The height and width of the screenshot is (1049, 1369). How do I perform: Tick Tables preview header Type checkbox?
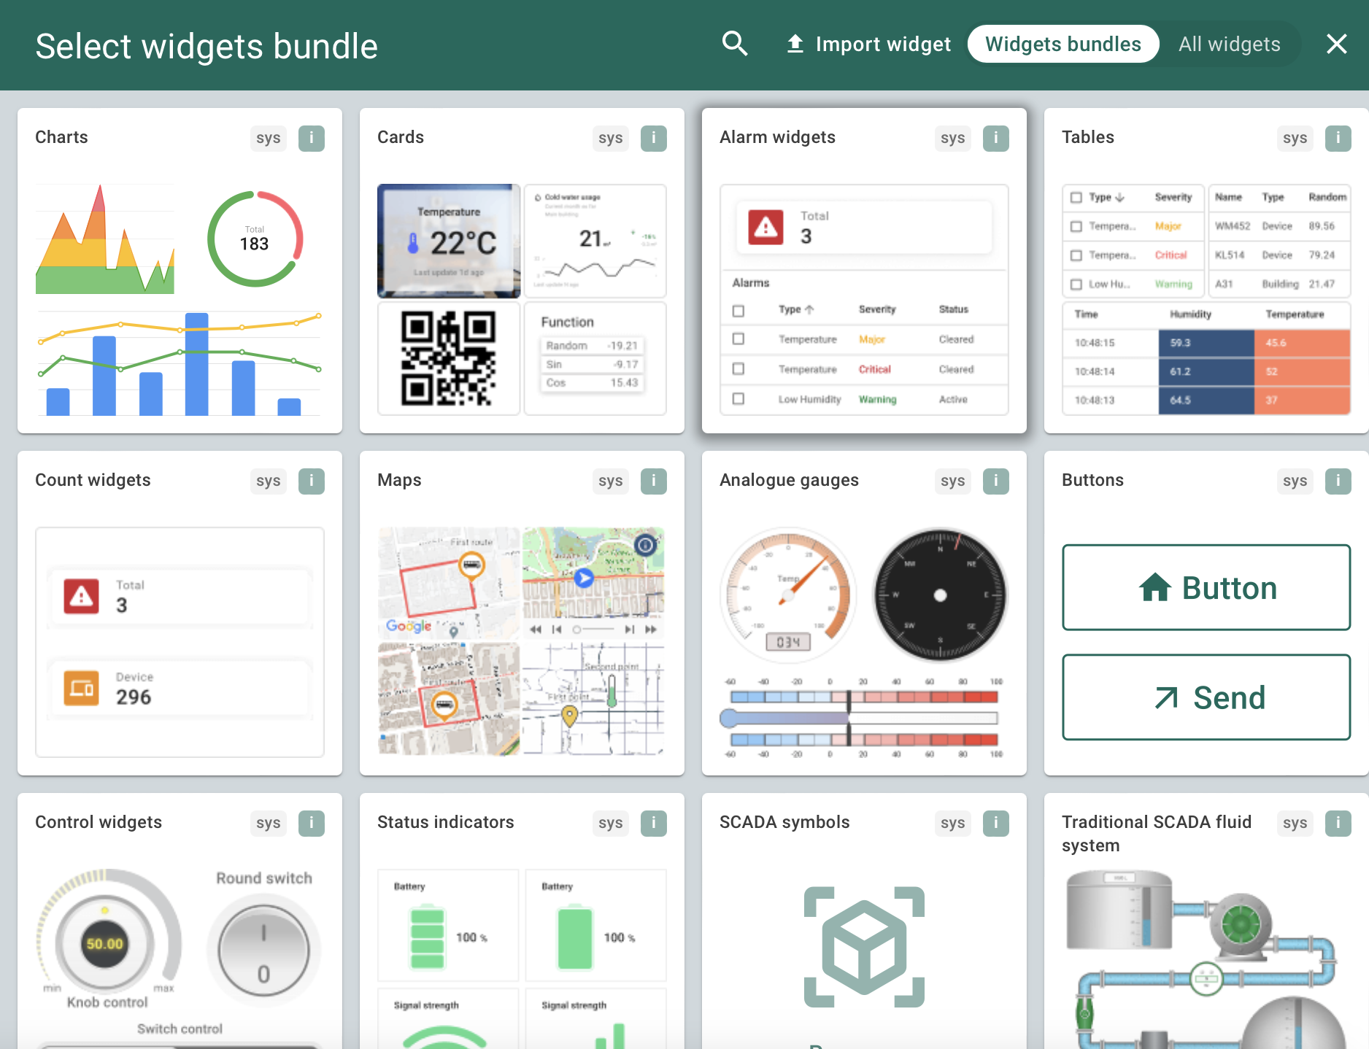[1076, 198]
